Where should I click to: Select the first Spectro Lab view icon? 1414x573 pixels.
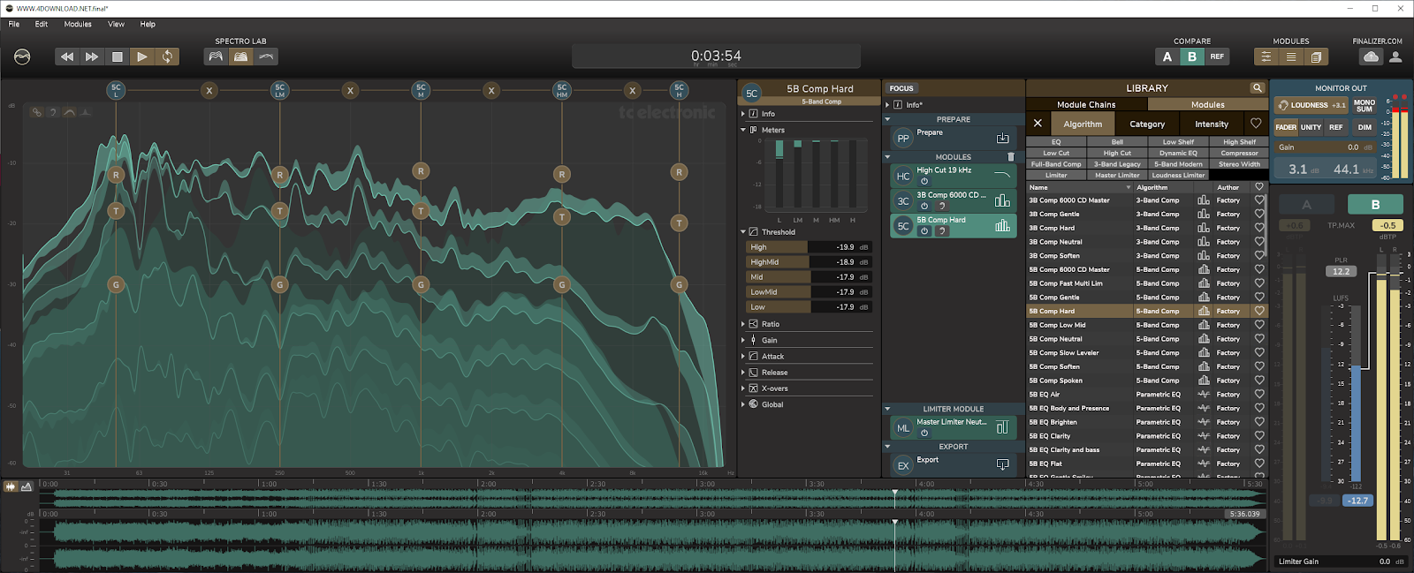[x=216, y=57]
